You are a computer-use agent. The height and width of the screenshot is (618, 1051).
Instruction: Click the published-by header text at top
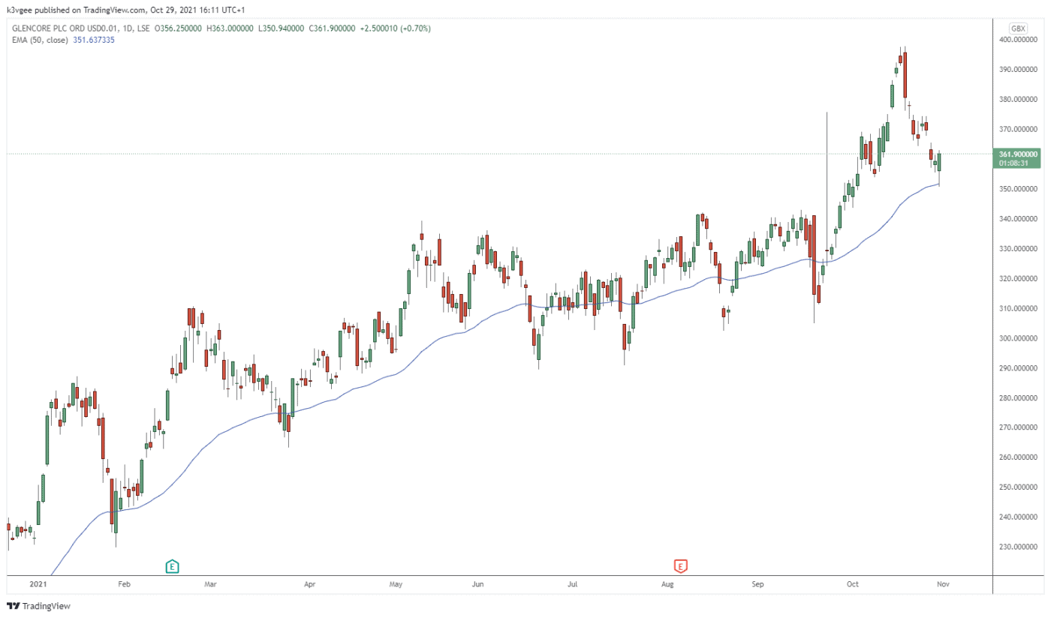point(125,10)
